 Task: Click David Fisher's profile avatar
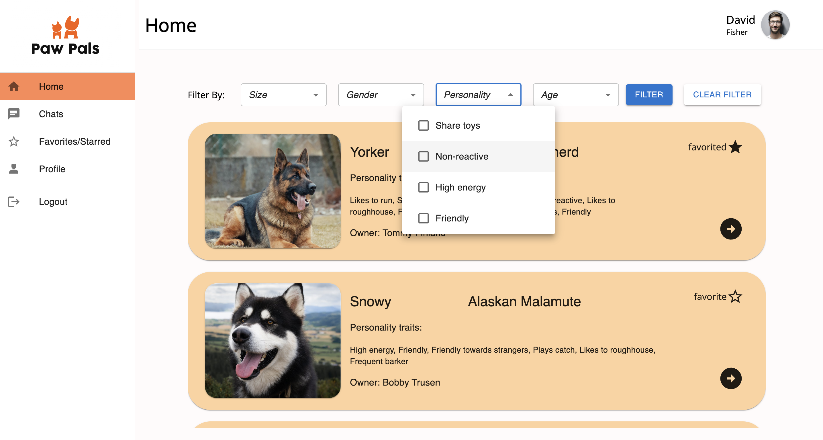[x=775, y=25]
